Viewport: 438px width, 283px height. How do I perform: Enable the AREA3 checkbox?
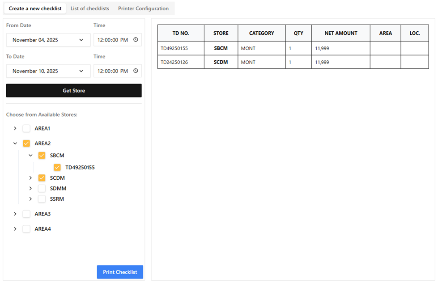(26, 214)
